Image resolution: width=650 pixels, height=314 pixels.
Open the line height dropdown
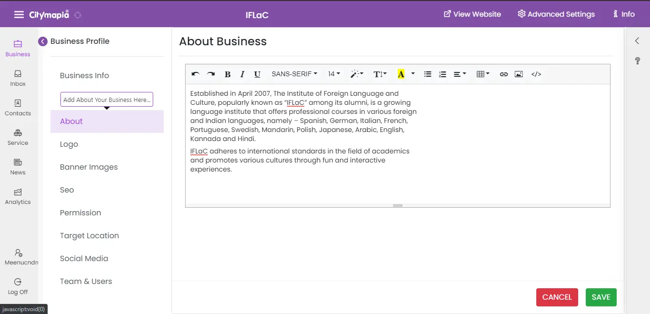(x=380, y=74)
